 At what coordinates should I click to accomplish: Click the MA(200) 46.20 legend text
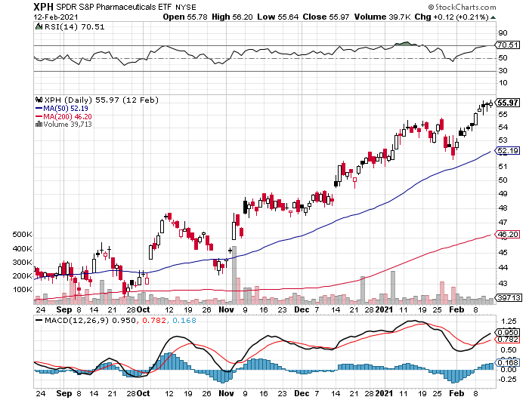67,116
